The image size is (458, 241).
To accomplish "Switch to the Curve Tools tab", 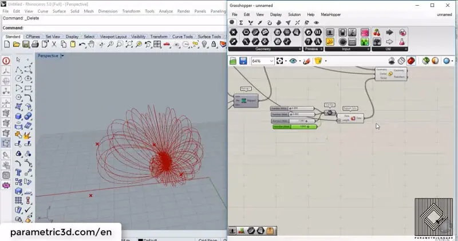I will tap(183, 37).
